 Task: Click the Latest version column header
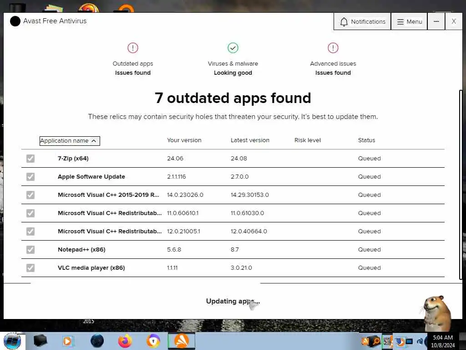tap(250, 140)
